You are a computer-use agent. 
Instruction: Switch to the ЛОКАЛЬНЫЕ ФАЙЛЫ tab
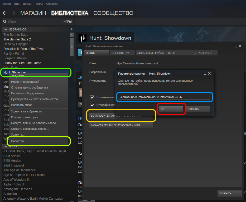(x=151, y=53)
